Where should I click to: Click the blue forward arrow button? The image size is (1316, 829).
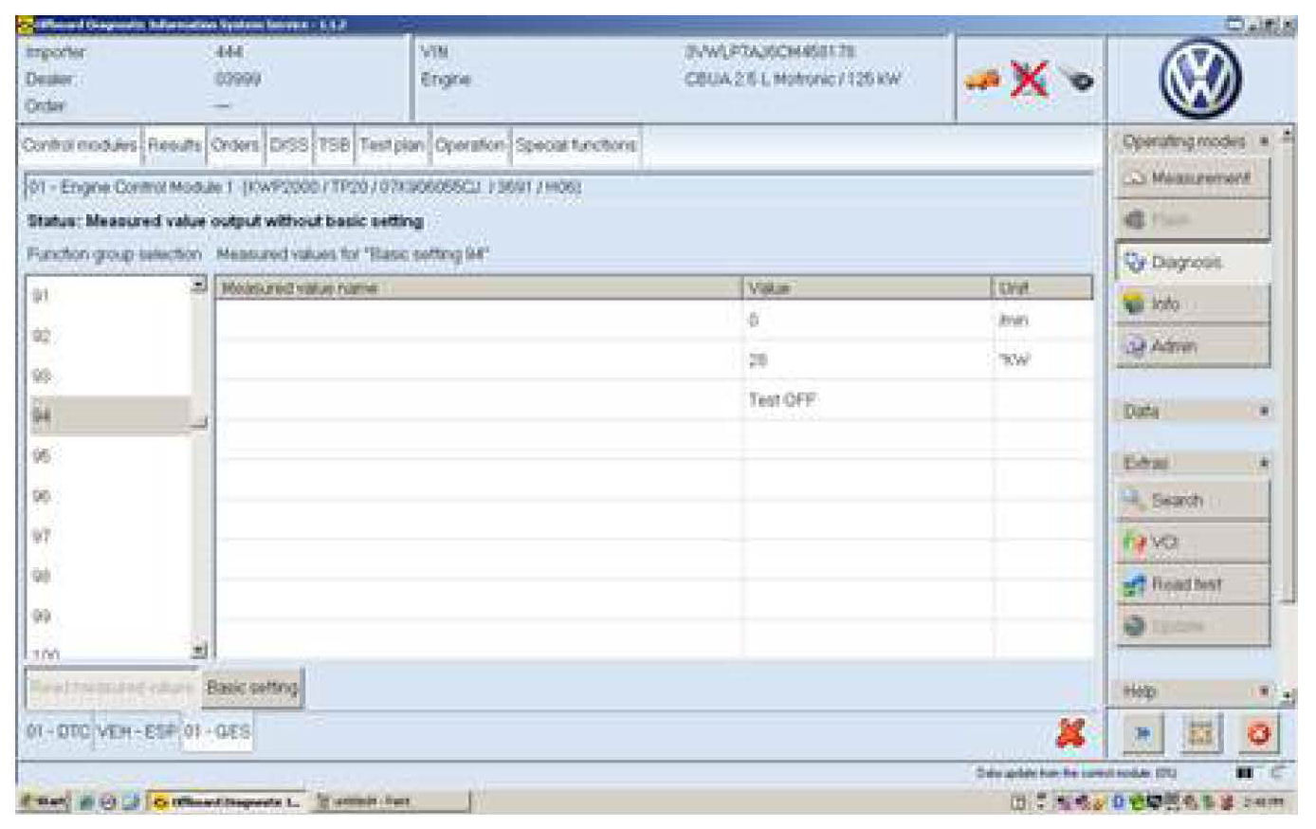(x=1142, y=734)
